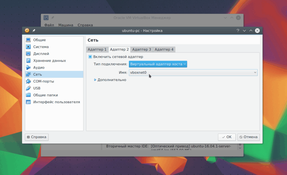Open the Файл menu in VirtualBox Manager

point(49,25)
